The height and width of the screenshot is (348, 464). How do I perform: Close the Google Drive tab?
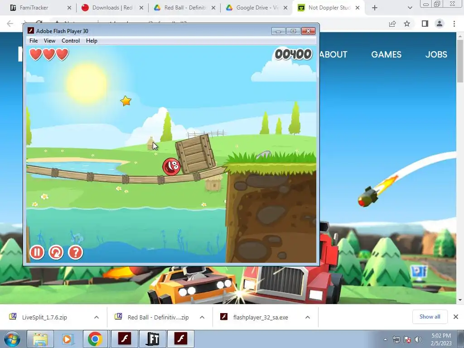pos(285,8)
